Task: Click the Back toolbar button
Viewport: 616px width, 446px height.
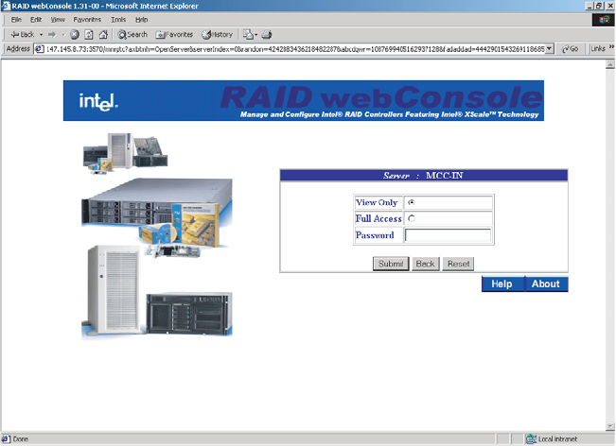Action: [23, 35]
